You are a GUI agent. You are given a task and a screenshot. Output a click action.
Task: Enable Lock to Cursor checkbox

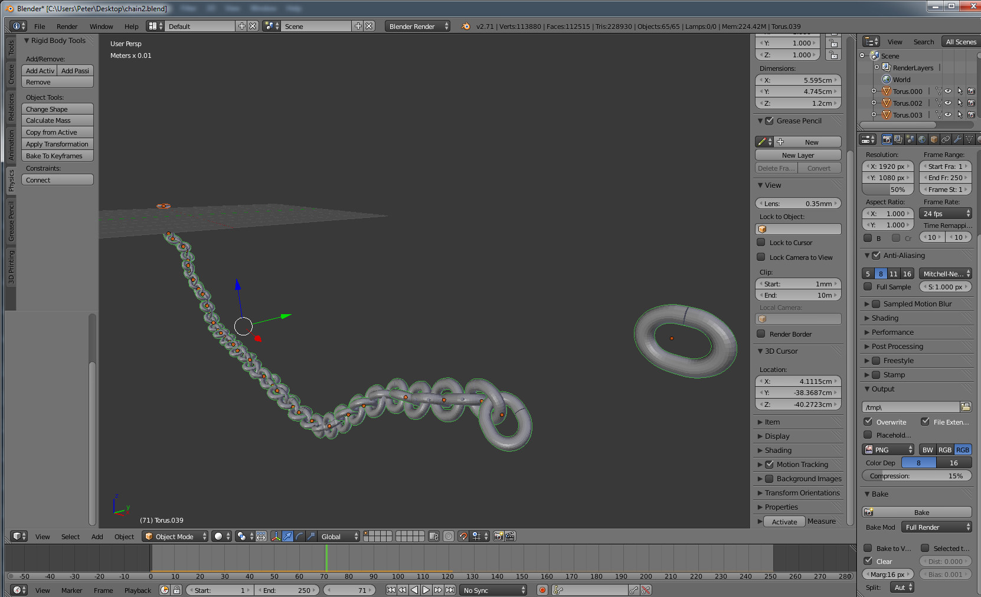point(761,242)
